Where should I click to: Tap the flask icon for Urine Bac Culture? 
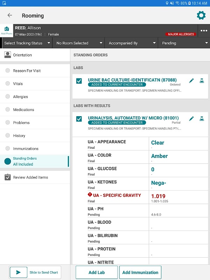point(202,81)
